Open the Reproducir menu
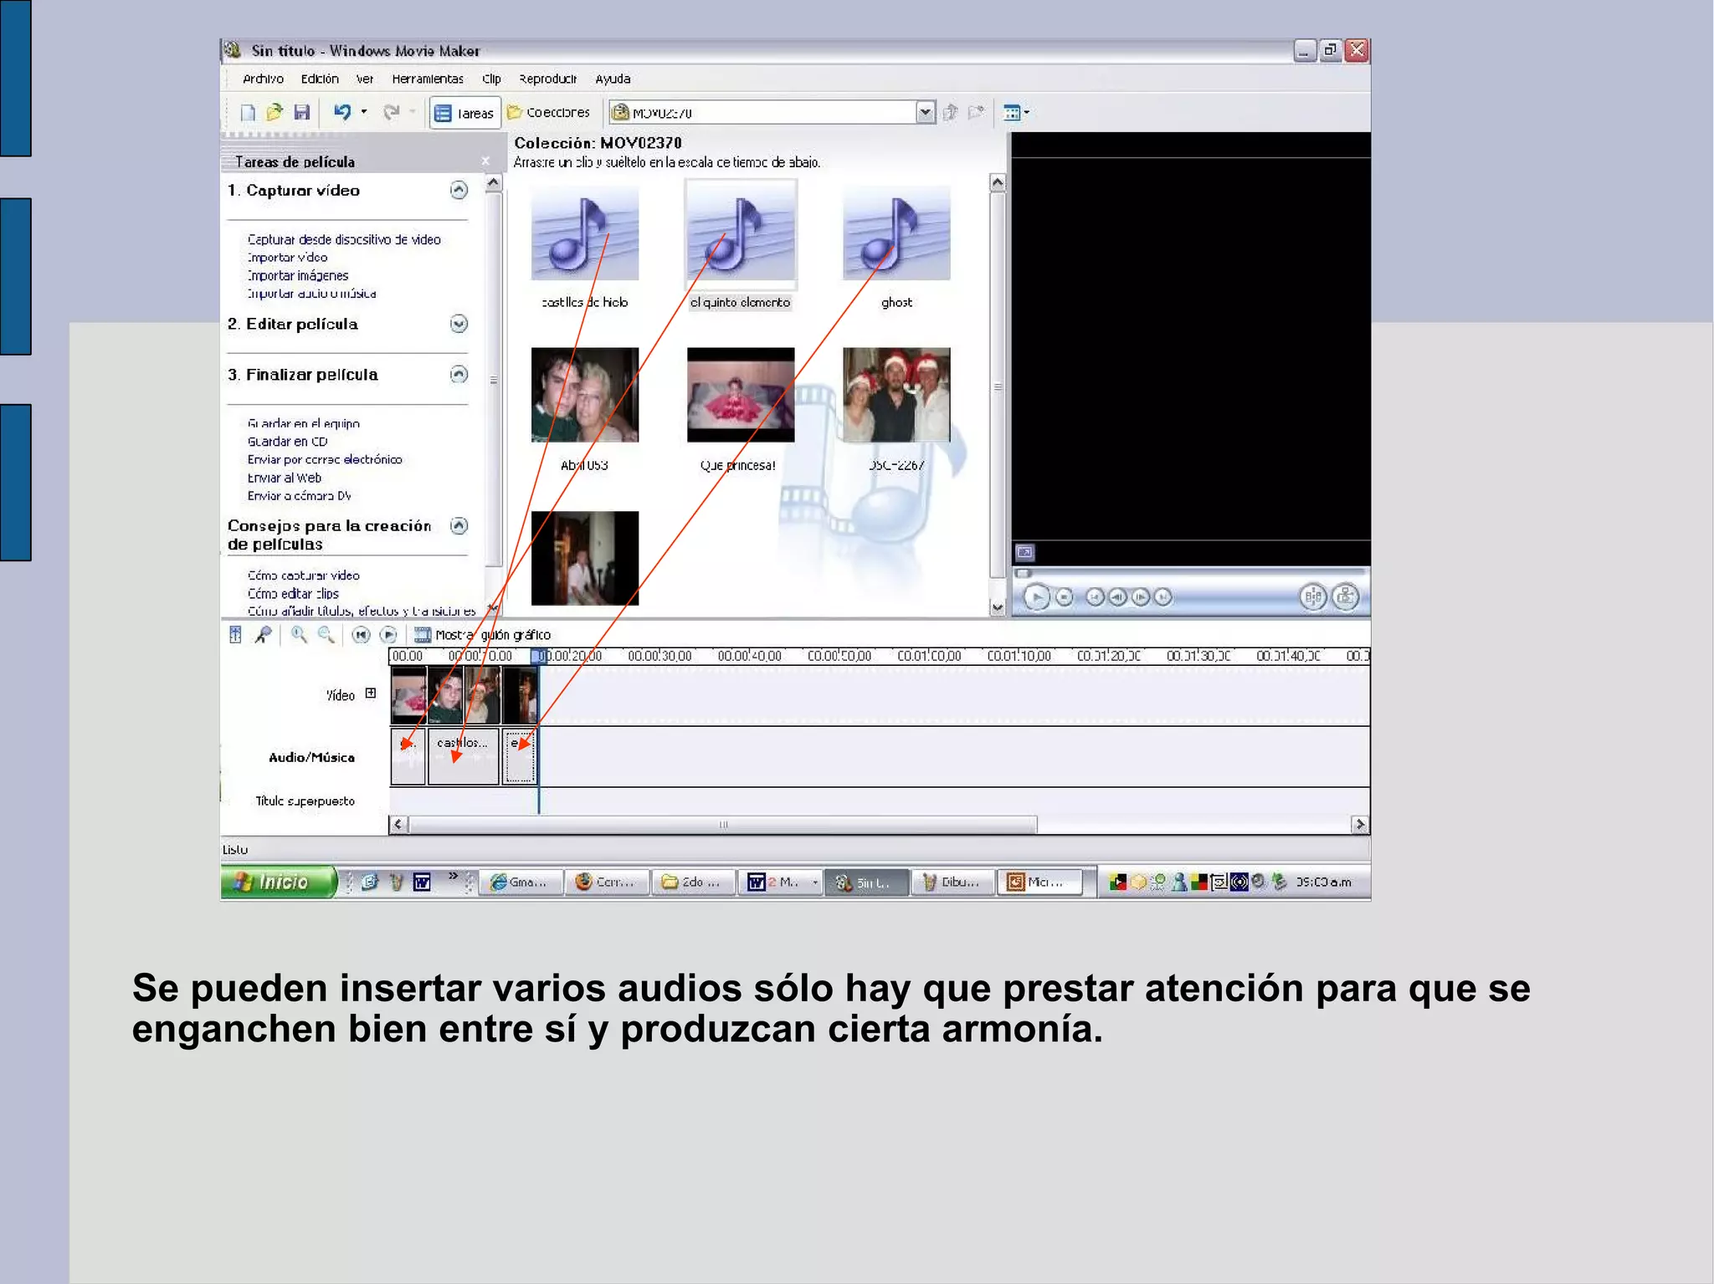Image resolution: width=1714 pixels, height=1284 pixels. 547,79
